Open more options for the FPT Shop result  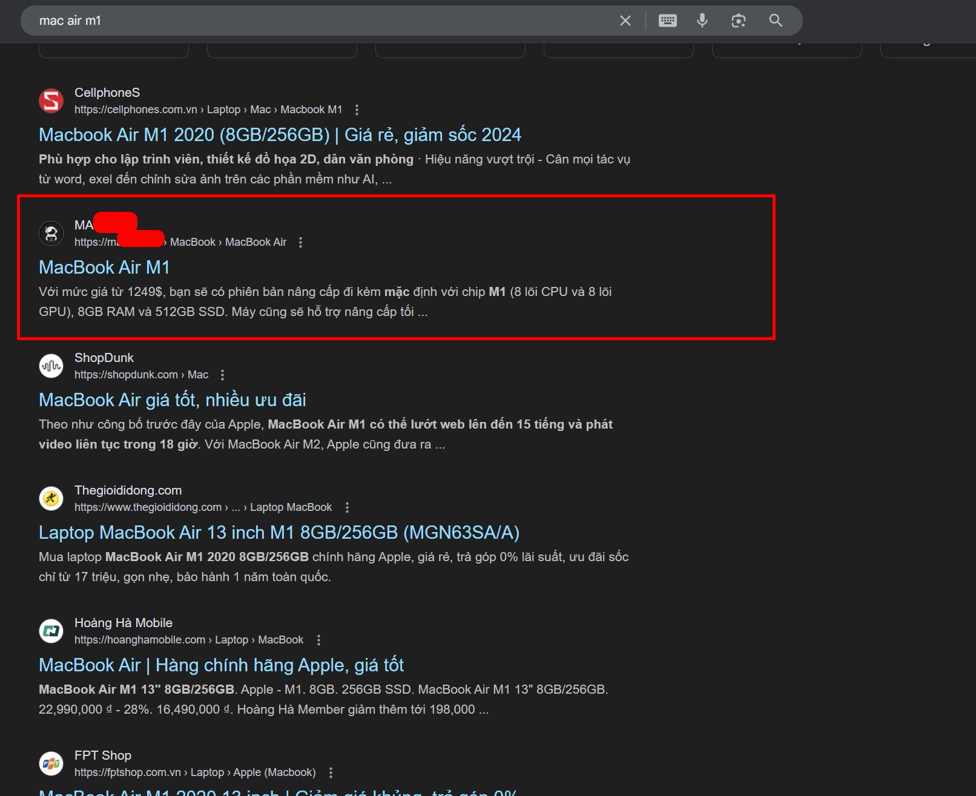[x=331, y=772]
